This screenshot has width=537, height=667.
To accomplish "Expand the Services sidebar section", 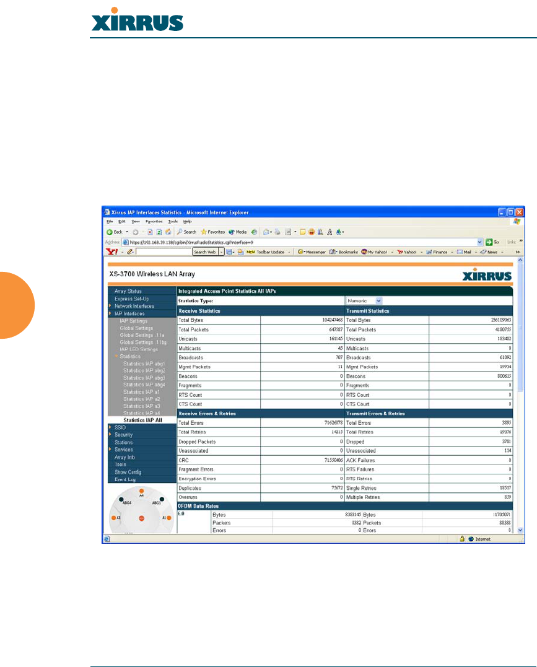I will (x=123, y=449).
